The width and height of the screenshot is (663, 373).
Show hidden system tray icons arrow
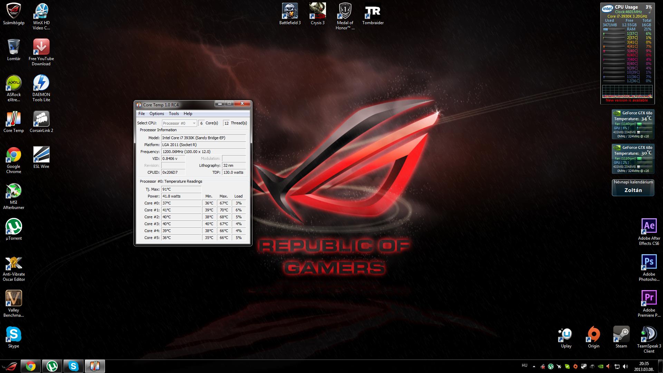(x=534, y=366)
